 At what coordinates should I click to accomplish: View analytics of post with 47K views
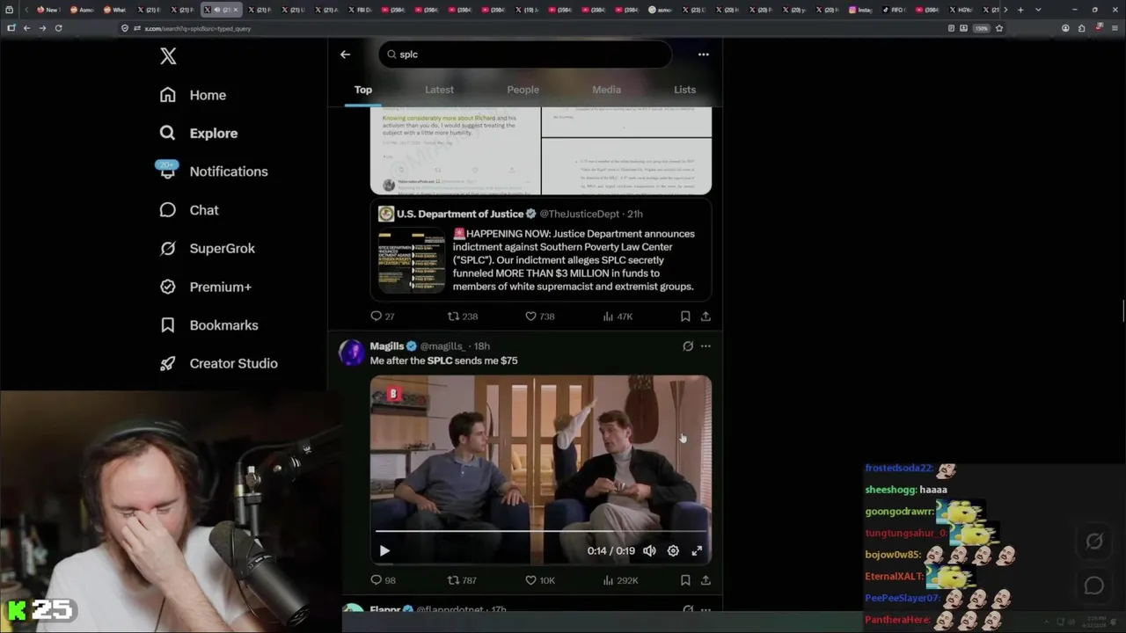tap(618, 316)
